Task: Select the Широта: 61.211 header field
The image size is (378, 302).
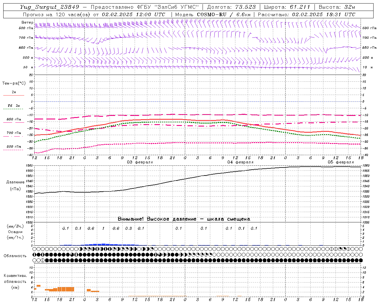Action: (x=287, y=7)
